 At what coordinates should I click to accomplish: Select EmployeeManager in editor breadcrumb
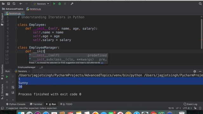pos(27,67)
